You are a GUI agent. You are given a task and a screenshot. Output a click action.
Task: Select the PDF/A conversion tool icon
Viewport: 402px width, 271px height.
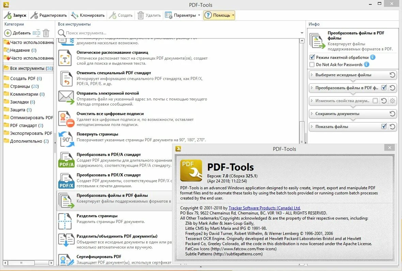click(x=66, y=159)
